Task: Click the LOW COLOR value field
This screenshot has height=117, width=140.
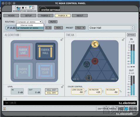Action: click(x=77, y=91)
